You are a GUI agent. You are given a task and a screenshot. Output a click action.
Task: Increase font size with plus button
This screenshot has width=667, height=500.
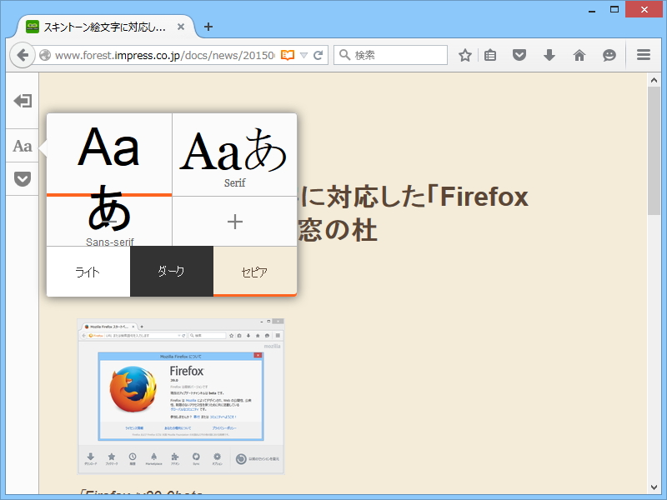[x=235, y=222]
